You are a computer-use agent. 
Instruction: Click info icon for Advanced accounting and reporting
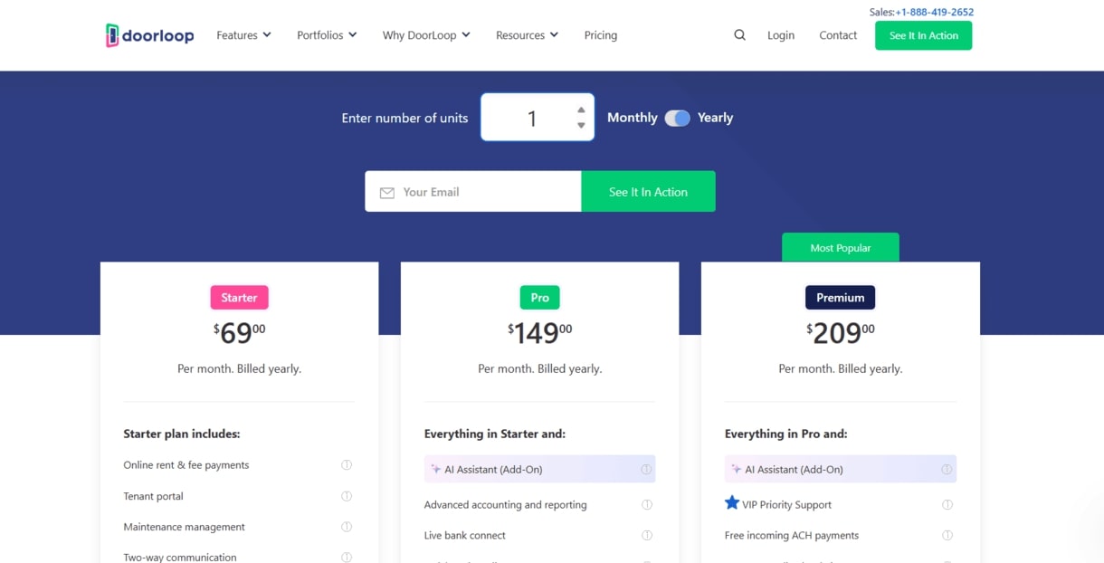pos(646,505)
